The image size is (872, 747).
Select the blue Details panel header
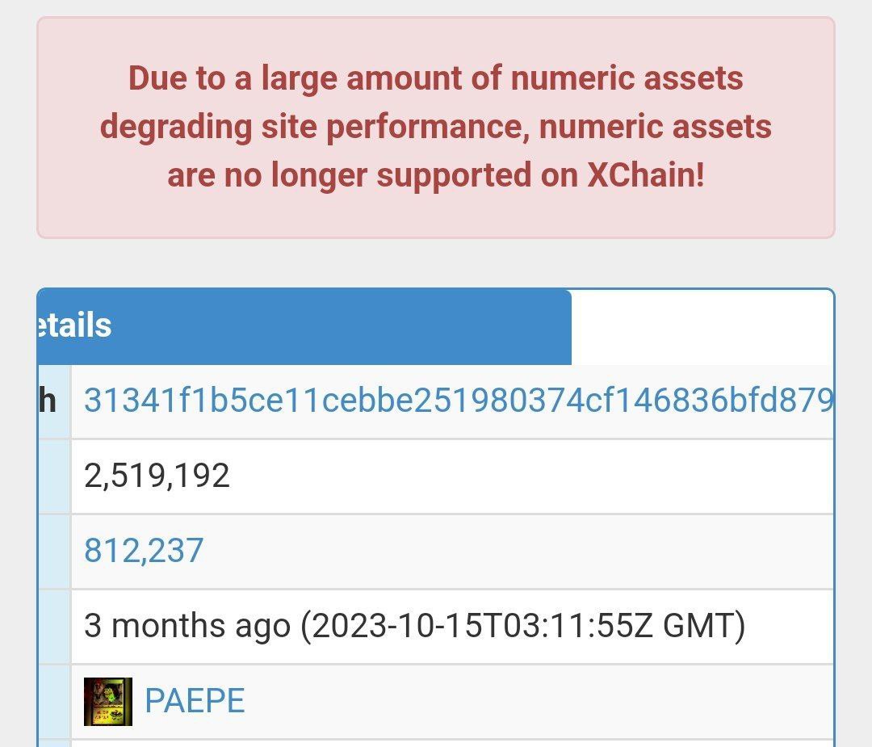(x=304, y=326)
